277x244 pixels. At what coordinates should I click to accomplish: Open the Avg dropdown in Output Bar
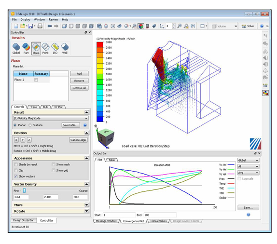pyautogui.click(x=248, y=173)
